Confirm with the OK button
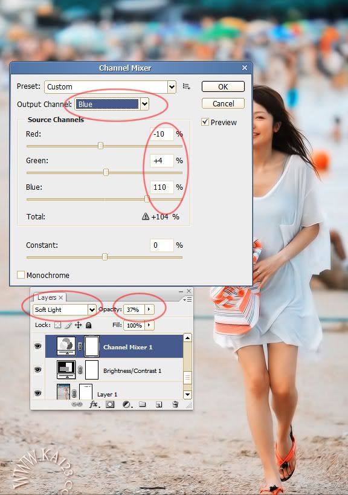Screen dimensions: 348x495 click(223, 86)
